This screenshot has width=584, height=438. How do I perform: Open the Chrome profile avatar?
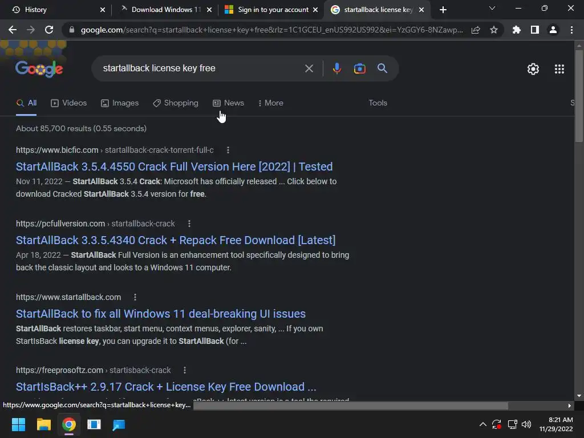(x=553, y=30)
